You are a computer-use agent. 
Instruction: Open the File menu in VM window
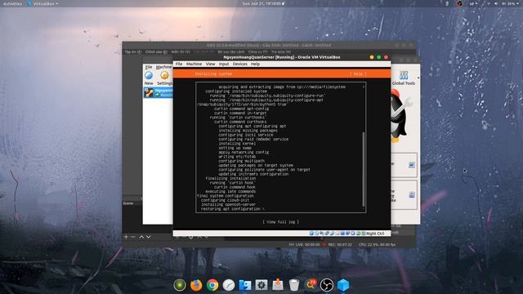tap(179, 64)
